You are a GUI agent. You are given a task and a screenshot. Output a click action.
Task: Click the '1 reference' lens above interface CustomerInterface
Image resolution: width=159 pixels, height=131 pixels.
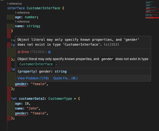tap(14, 4)
